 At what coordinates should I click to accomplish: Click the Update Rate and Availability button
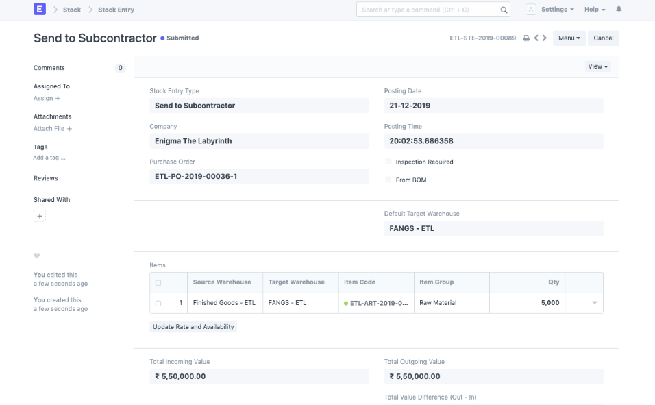click(x=193, y=327)
